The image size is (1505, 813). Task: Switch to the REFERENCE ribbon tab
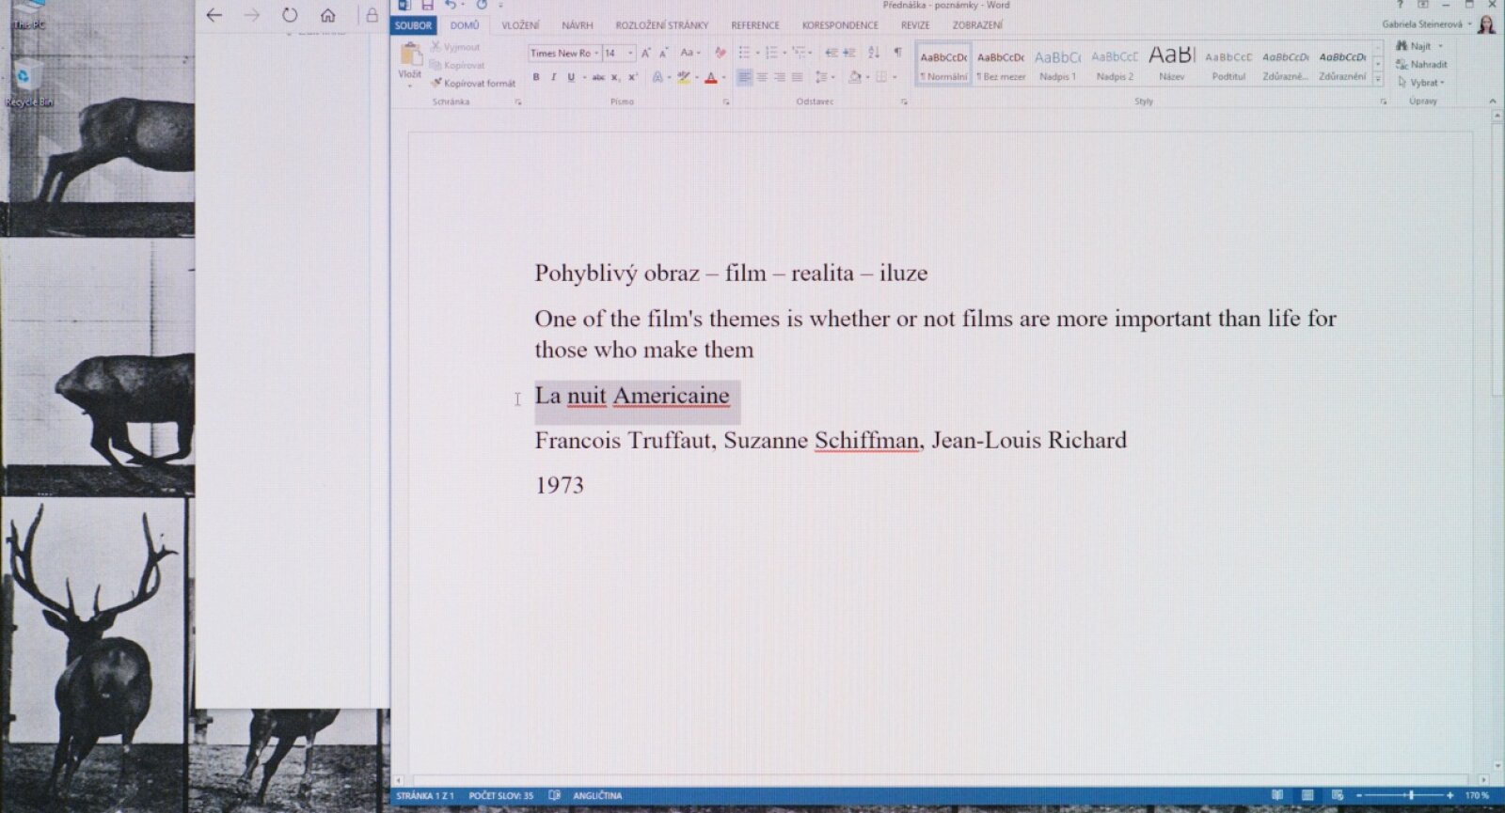coord(755,25)
